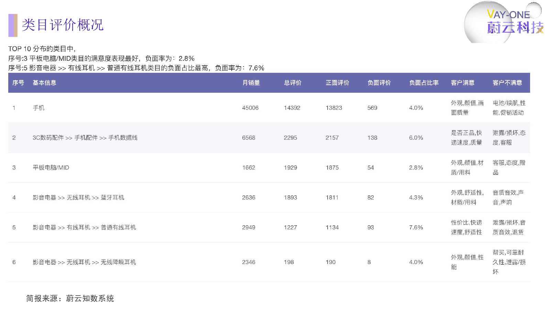Open the 平板电脑/MID category entry
Screen dimensions: 550x309
[x=51, y=168]
